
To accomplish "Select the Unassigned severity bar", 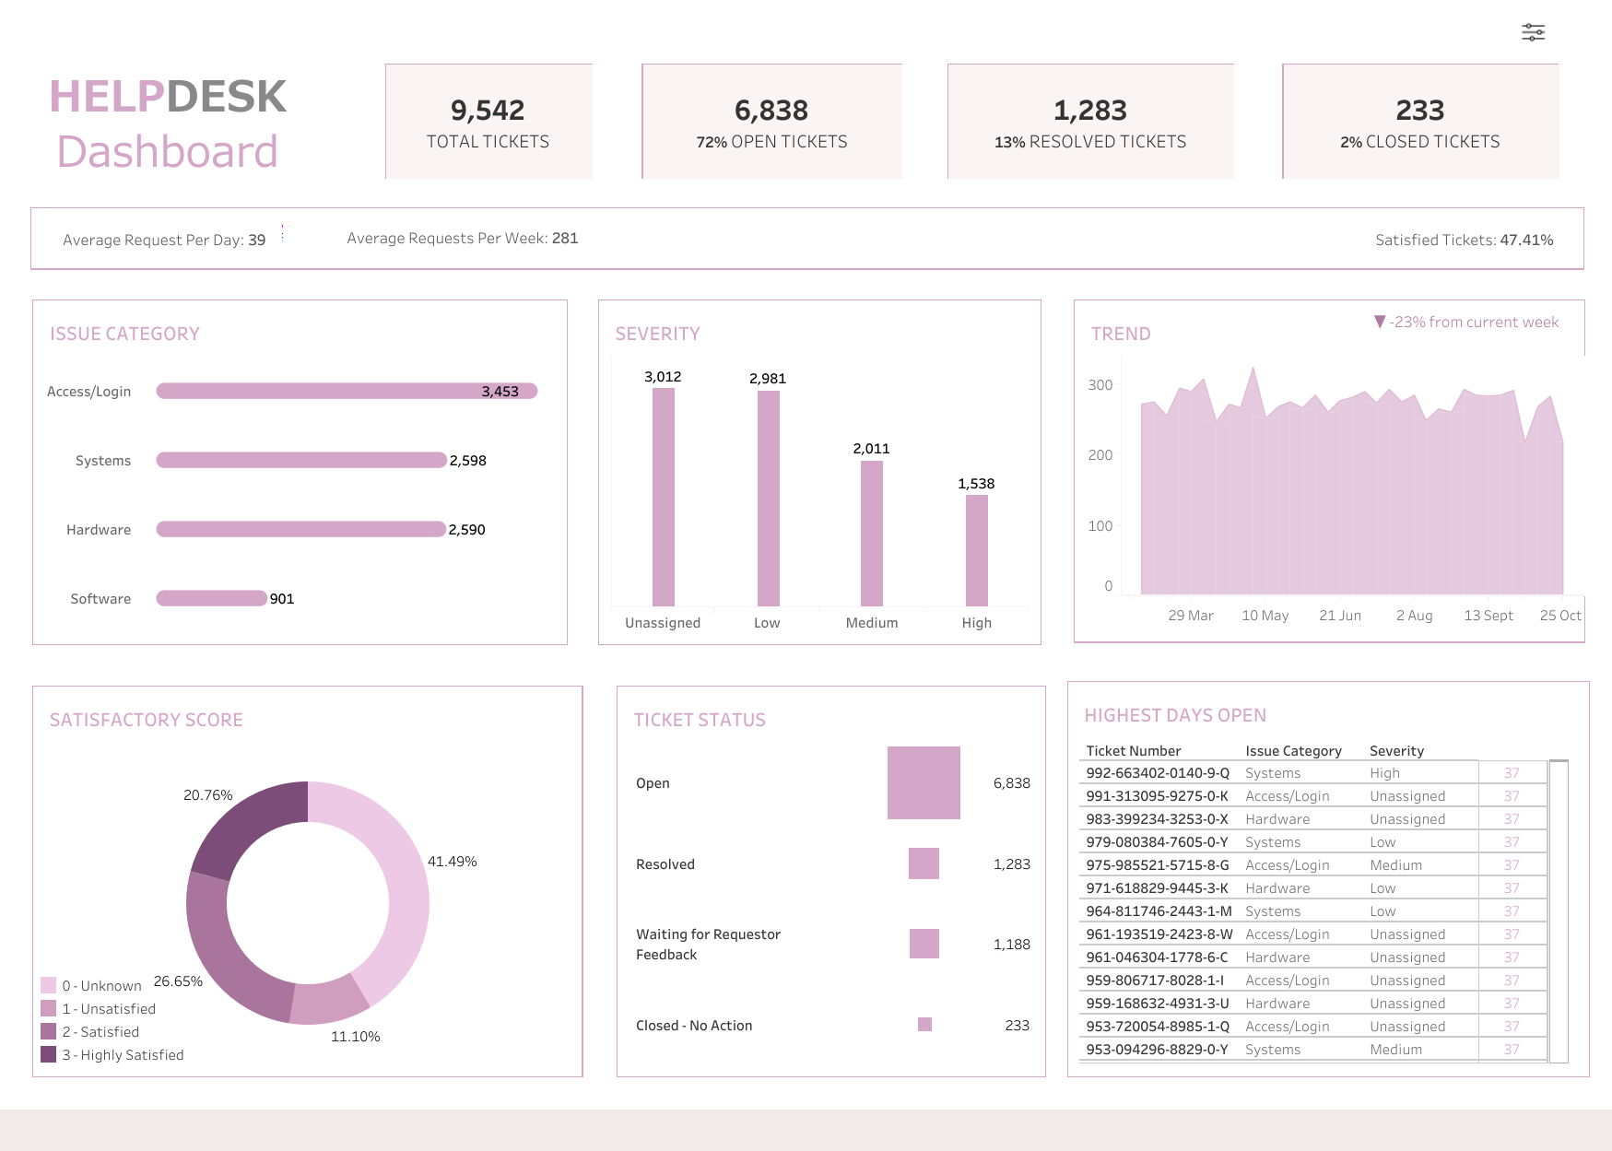I will tap(664, 497).
